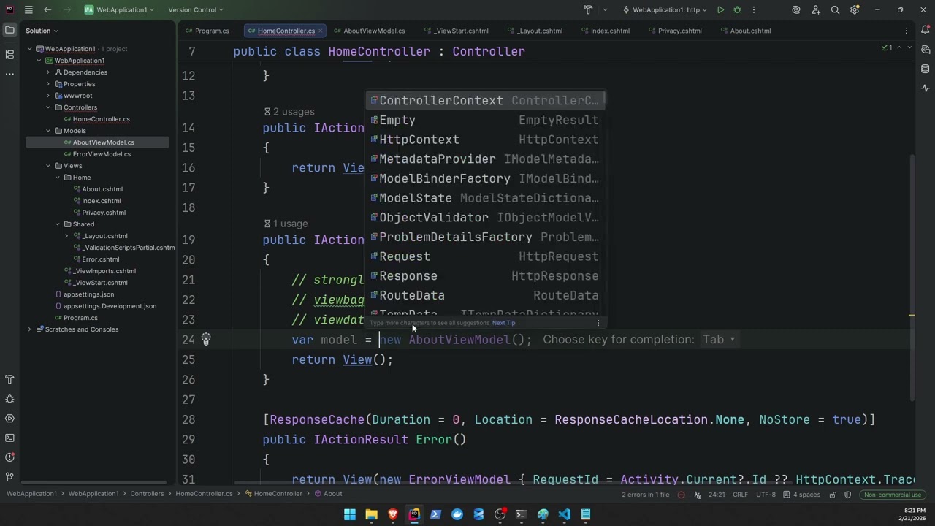This screenshot has width=935, height=526.
Task: Open the AI assistant swirl icon in the title bar
Action: tap(796, 9)
